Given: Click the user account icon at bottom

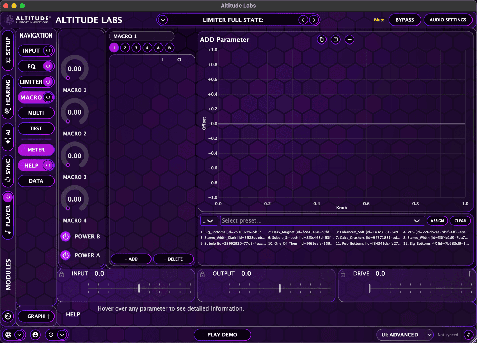Looking at the screenshot, I should (35, 335).
